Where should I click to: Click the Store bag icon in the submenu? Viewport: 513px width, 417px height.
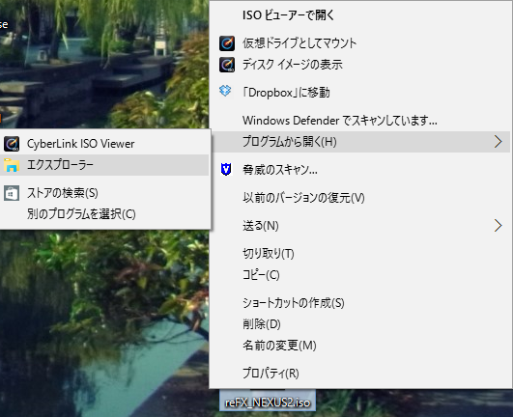tap(12, 193)
